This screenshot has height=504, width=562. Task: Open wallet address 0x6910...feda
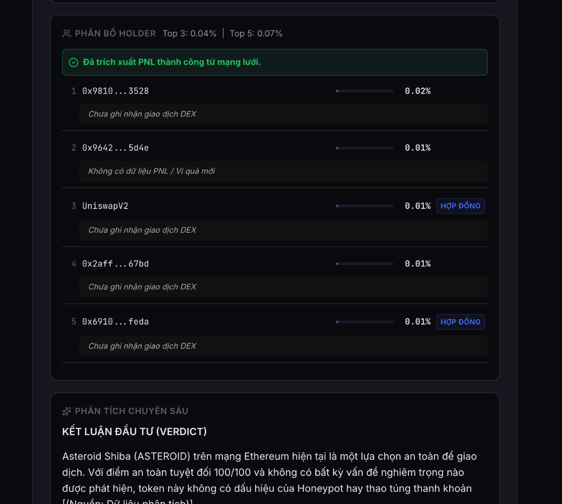pyautogui.click(x=115, y=322)
